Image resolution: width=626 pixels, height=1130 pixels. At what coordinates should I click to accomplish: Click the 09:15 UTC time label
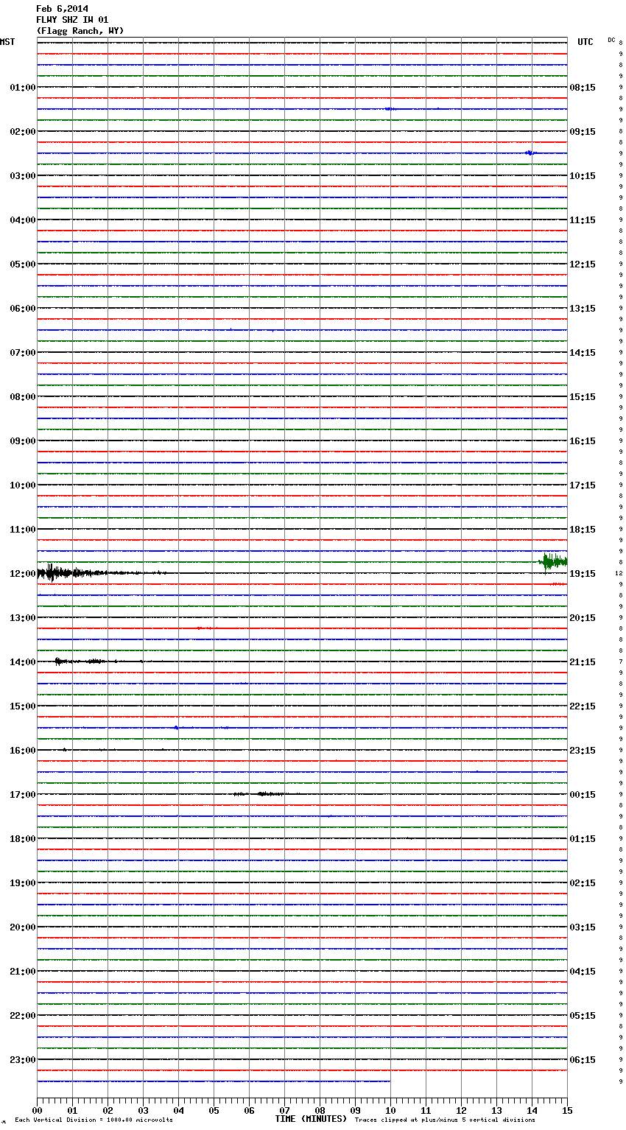[x=583, y=132]
